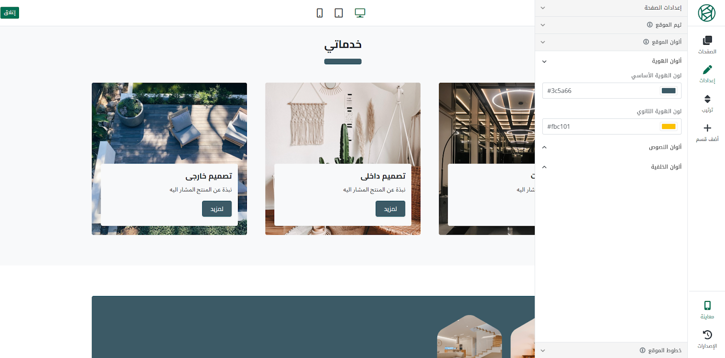Switch to desktop preview icon
The height and width of the screenshot is (358, 725).
[x=360, y=13]
